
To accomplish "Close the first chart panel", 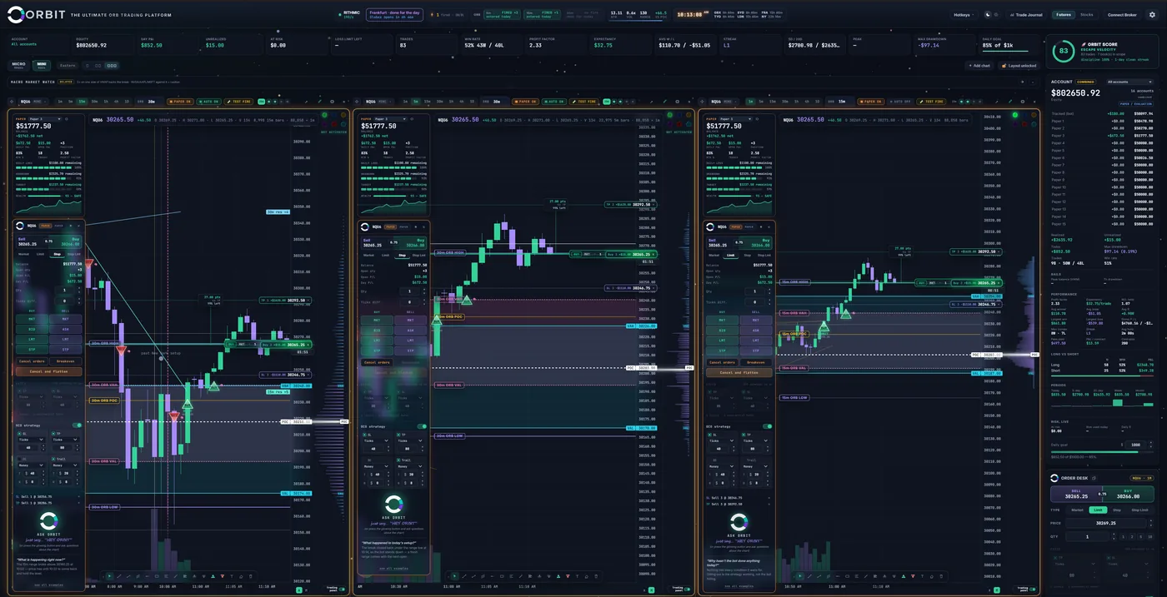I will [343, 102].
